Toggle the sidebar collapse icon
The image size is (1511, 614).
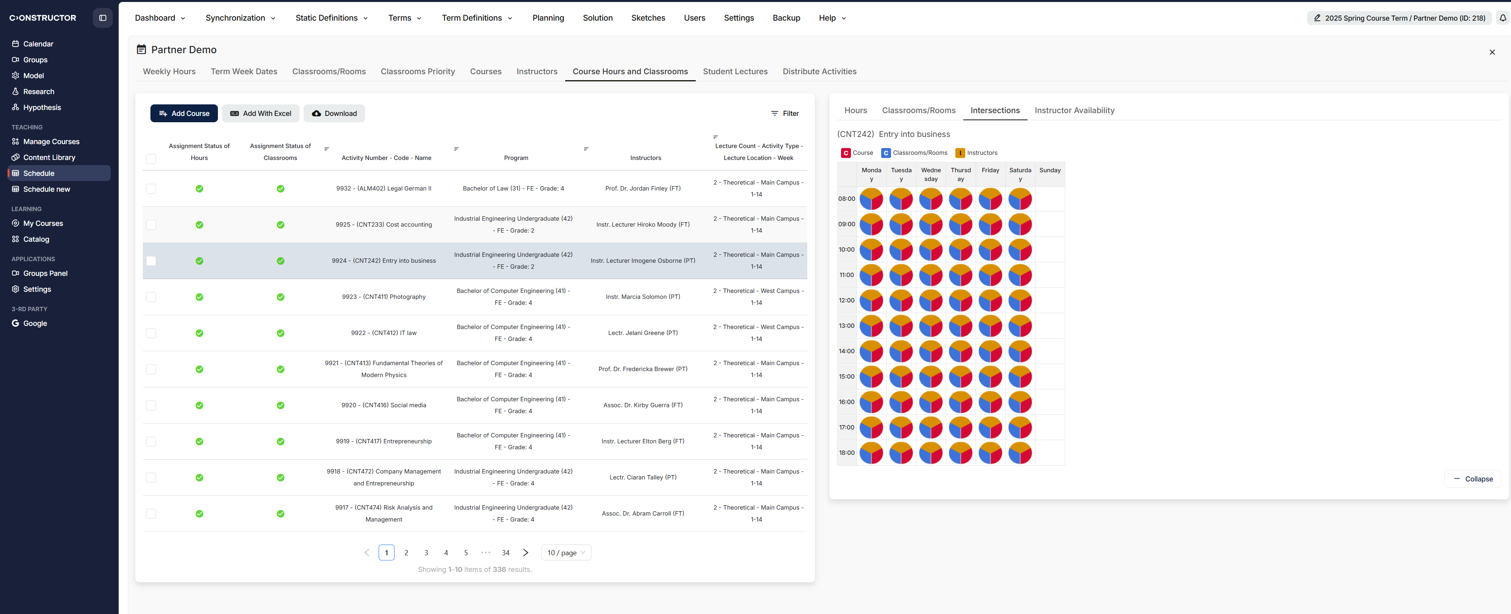click(103, 17)
